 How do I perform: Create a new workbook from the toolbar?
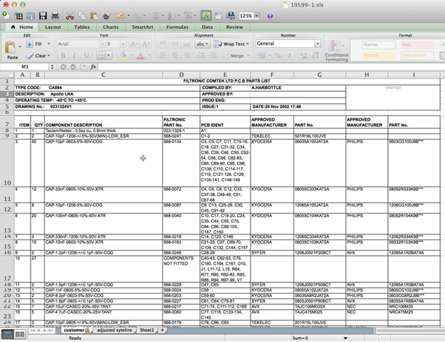[x=6, y=16]
